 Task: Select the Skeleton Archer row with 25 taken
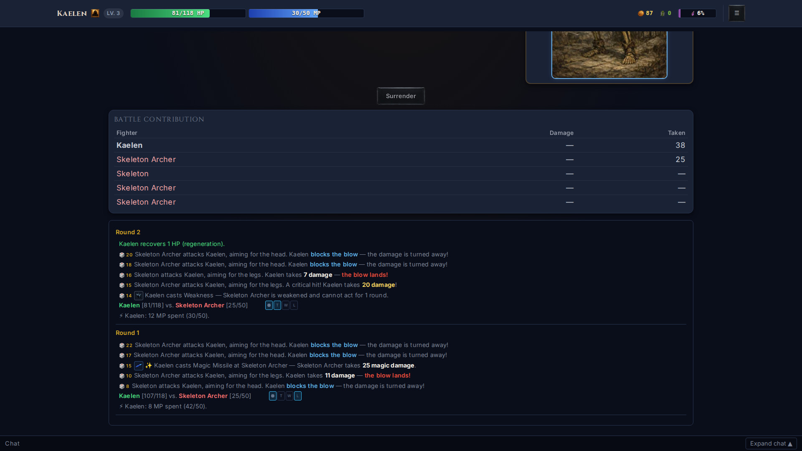pos(401,160)
